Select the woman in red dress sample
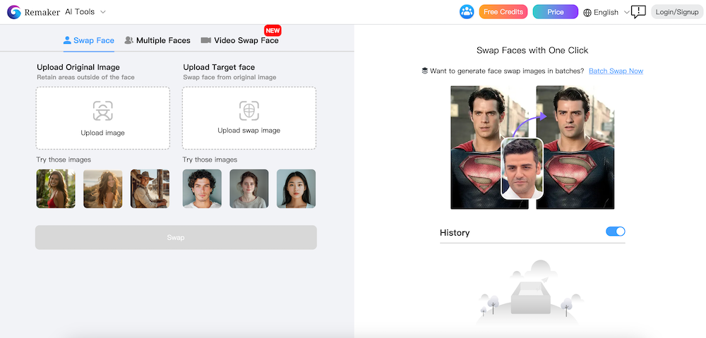The height and width of the screenshot is (338, 706). pos(56,188)
